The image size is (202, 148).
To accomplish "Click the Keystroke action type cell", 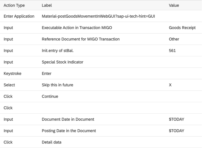I will coord(13,73).
